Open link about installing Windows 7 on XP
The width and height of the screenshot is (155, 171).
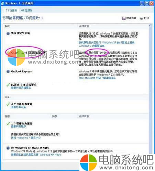(x=107, y=44)
